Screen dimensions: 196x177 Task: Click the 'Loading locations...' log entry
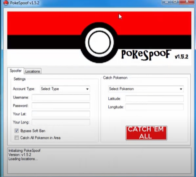click(23, 159)
